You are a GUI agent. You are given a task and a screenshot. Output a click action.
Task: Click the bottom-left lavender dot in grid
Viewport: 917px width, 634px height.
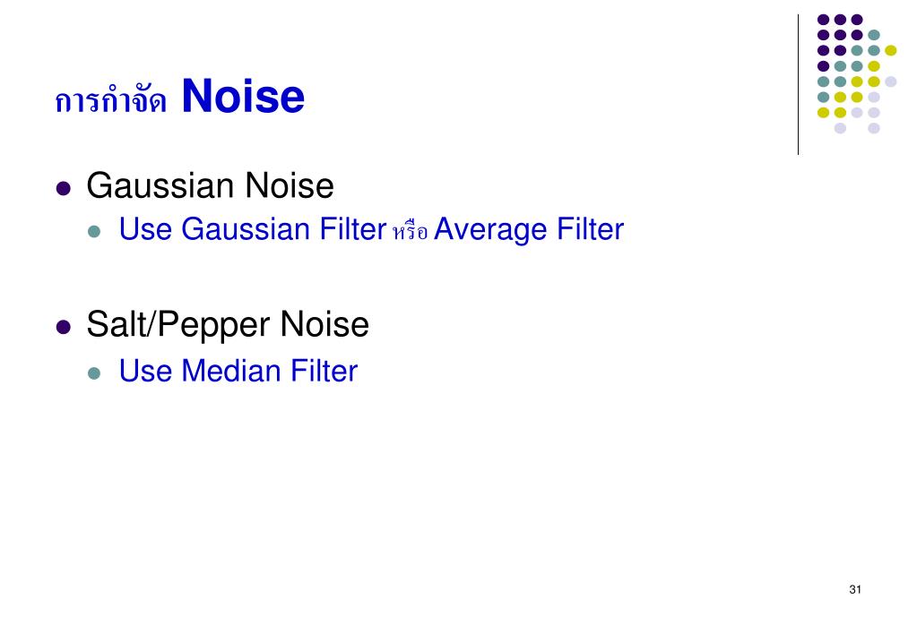tap(840, 128)
